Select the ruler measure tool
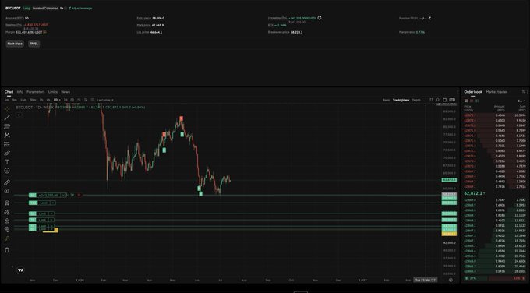The width and height of the screenshot is (530, 293). tap(7, 182)
